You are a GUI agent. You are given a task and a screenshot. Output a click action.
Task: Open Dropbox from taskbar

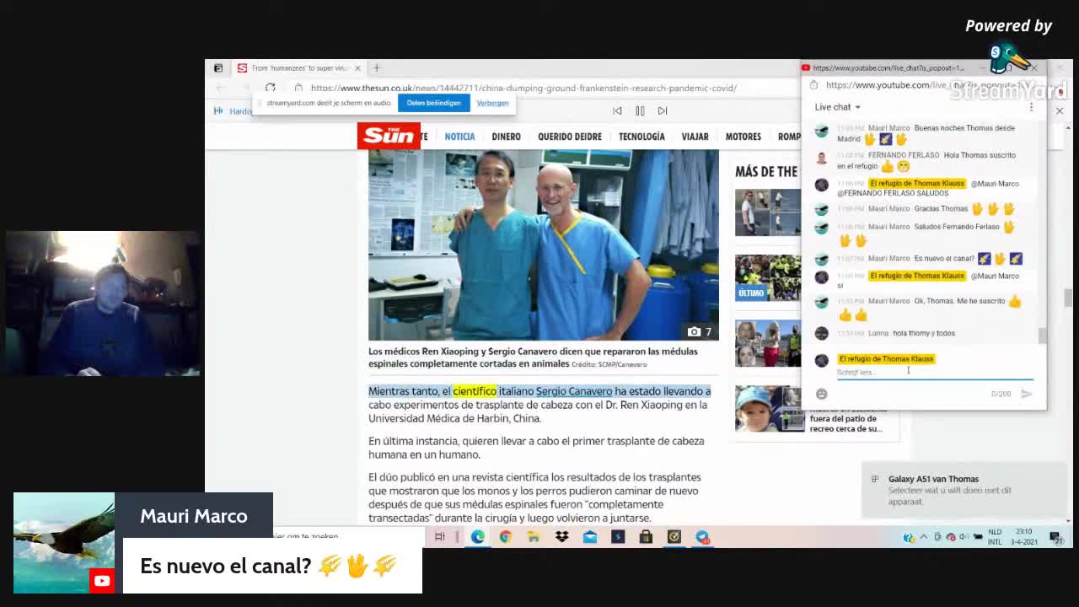click(561, 537)
